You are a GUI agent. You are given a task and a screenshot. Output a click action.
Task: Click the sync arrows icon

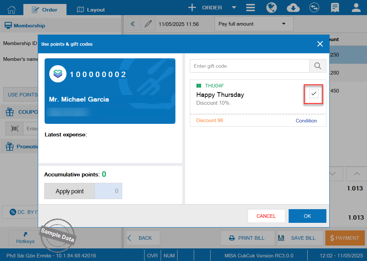(x=315, y=8)
